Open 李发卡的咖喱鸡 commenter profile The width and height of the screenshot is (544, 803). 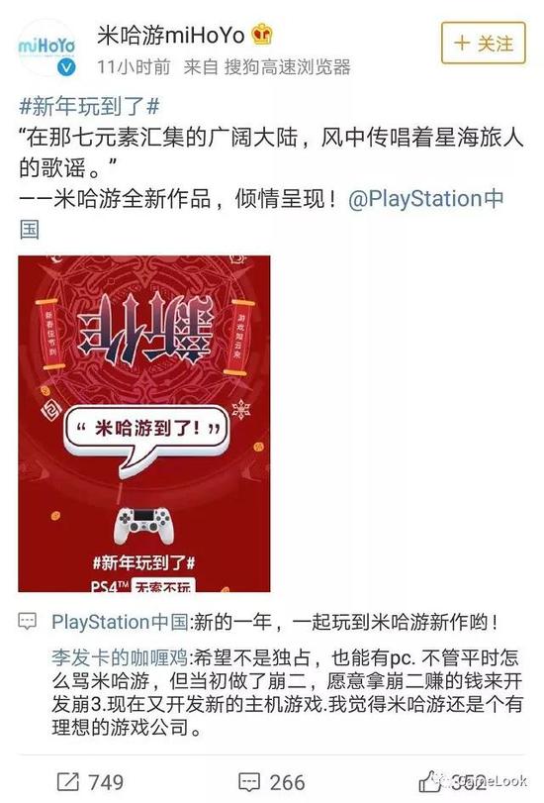pos(121,657)
